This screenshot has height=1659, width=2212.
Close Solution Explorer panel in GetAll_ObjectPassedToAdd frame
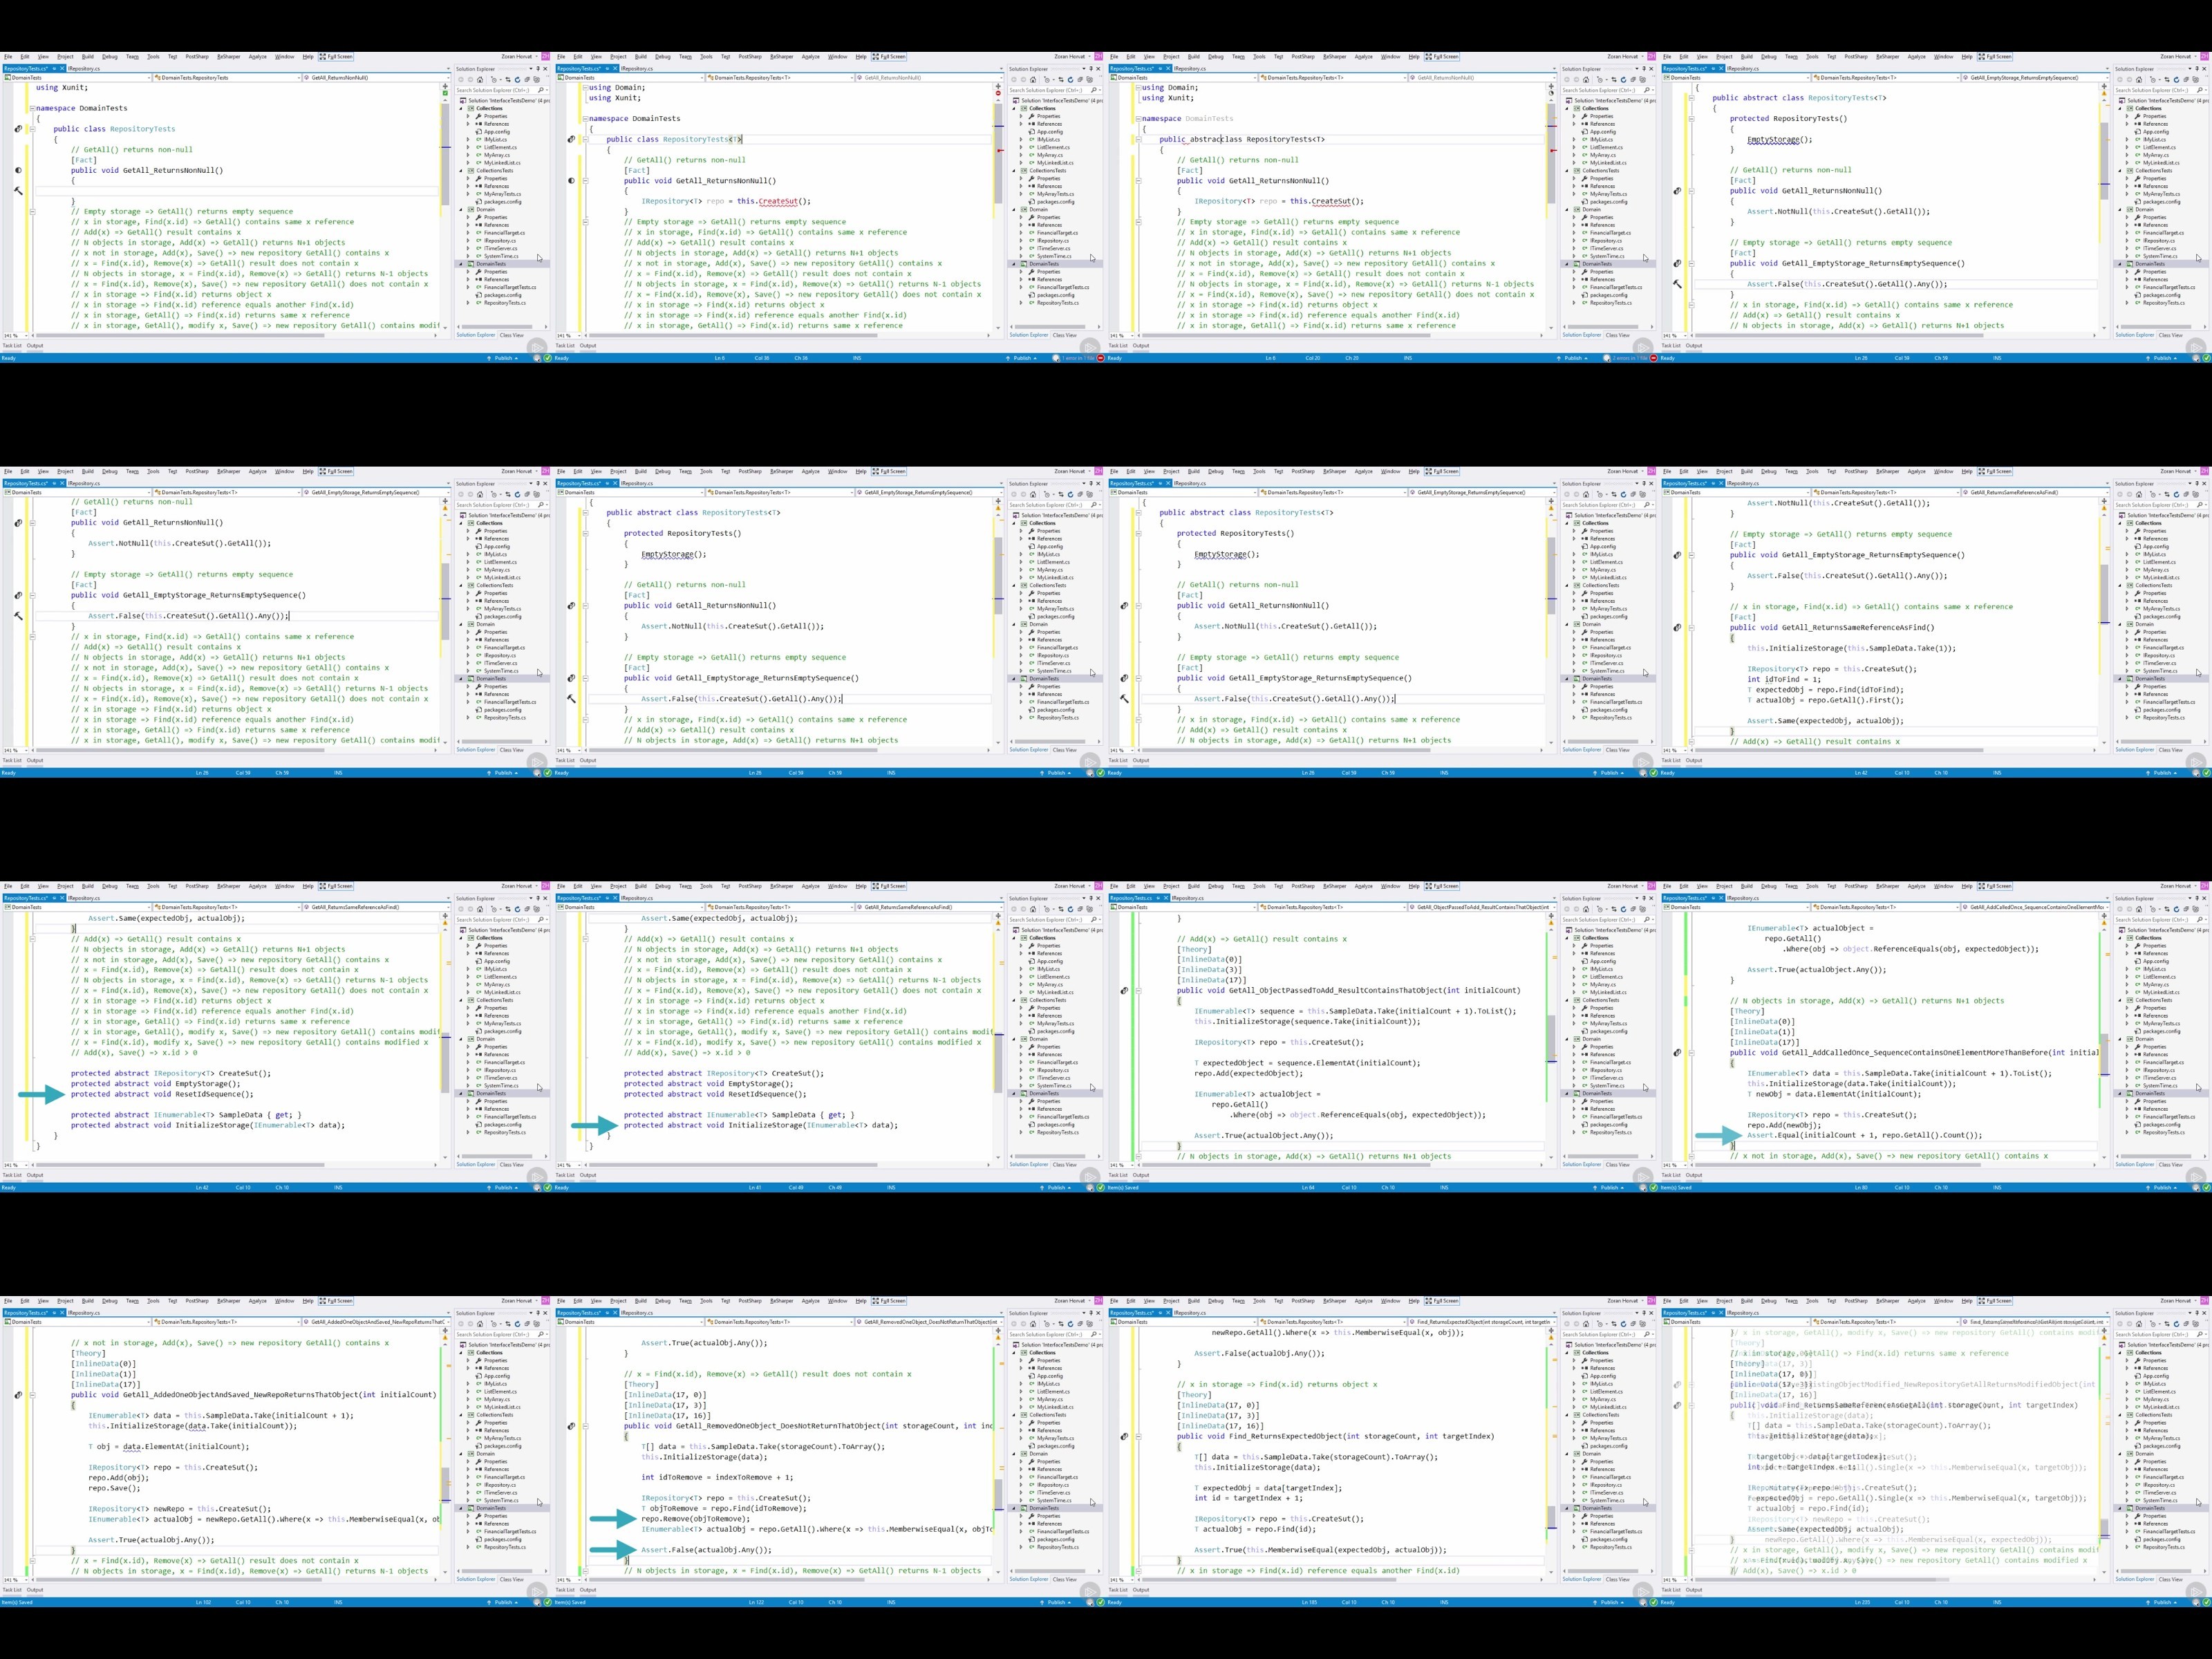[x=1651, y=898]
